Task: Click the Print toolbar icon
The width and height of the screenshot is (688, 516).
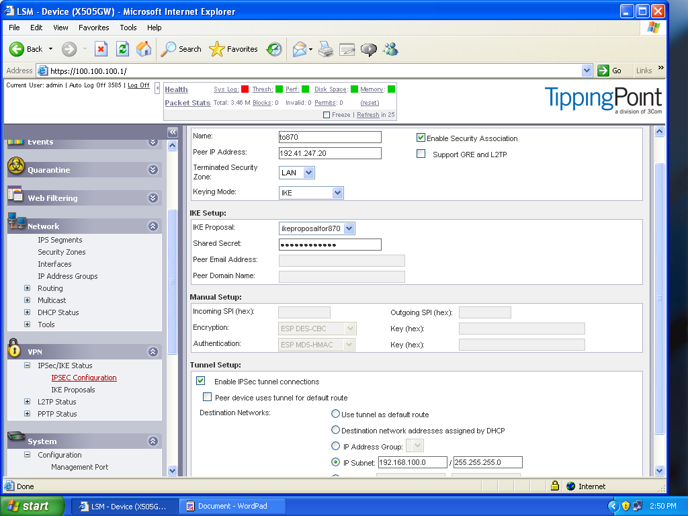Action: 326,49
